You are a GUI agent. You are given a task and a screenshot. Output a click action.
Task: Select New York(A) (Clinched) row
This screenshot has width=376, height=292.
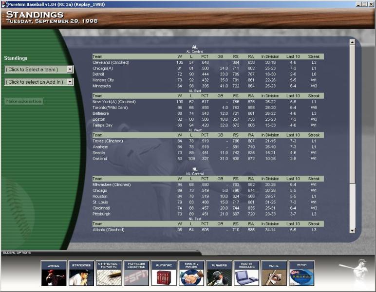coord(208,102)
